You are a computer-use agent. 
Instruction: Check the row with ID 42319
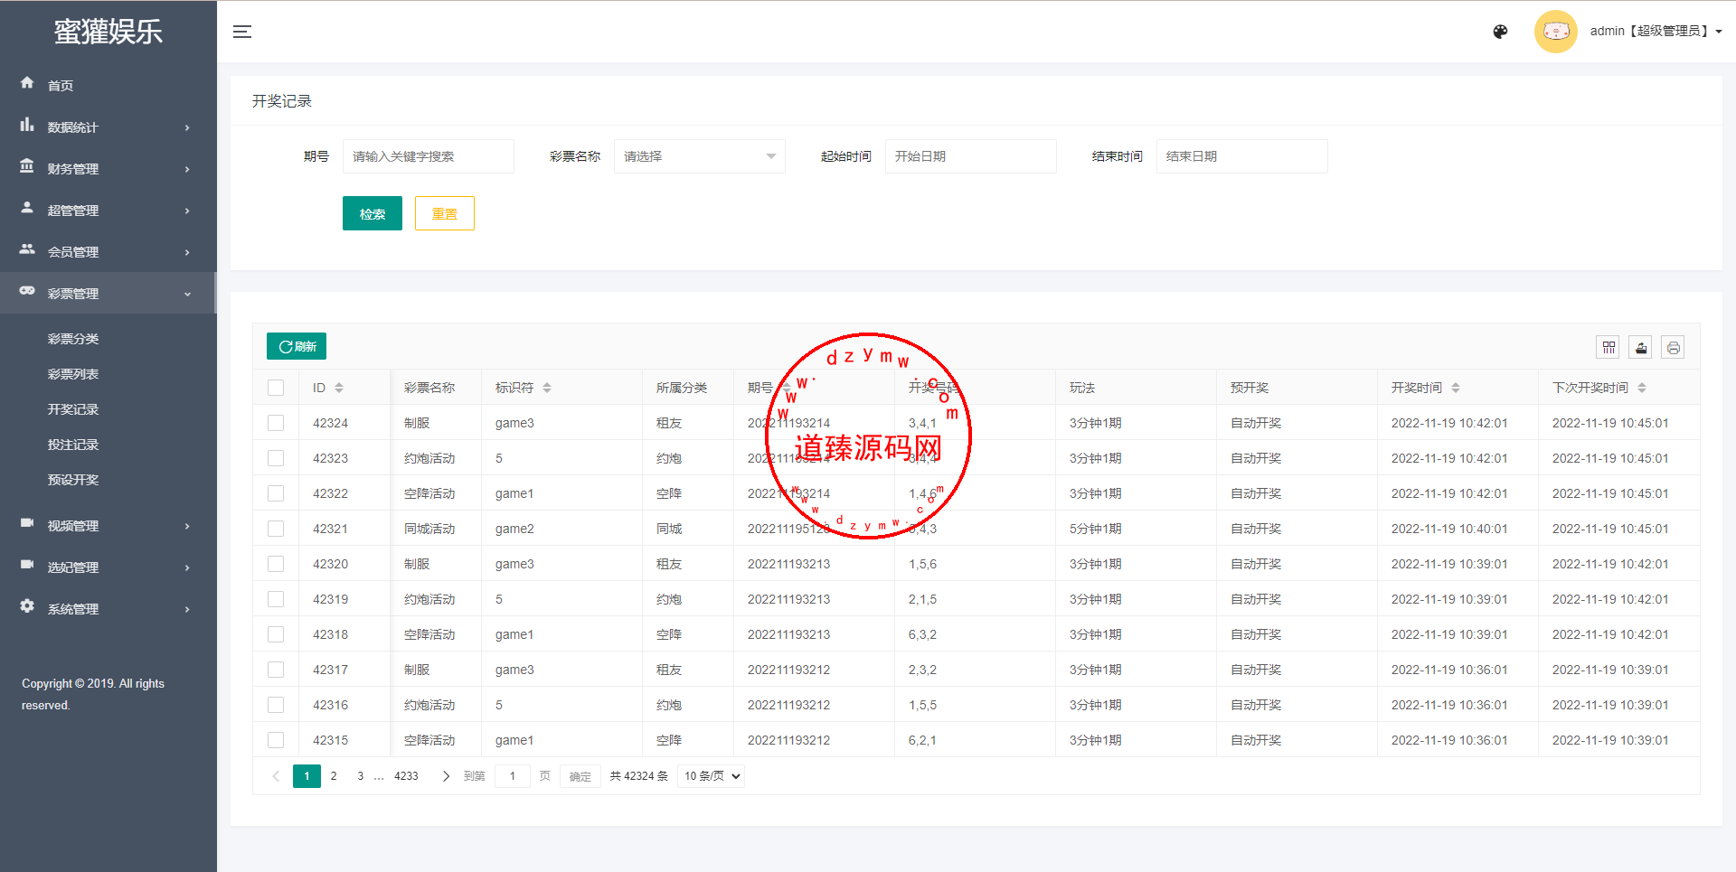(x=276, y=599)
